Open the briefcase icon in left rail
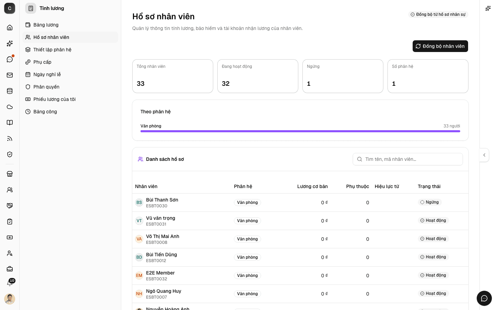 pos(10,269)
